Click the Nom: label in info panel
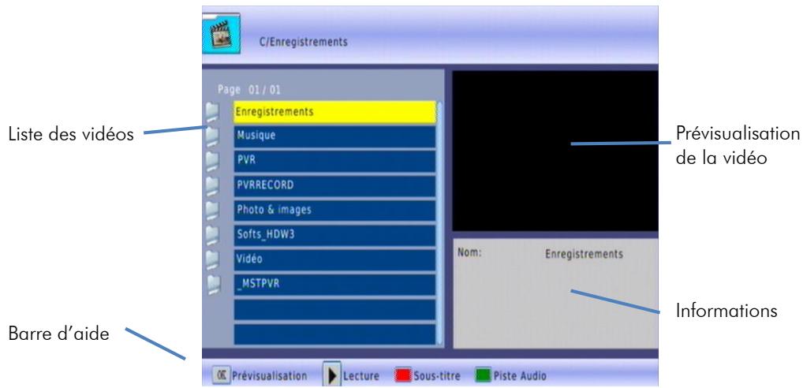This screenshot has width=803, height=388. click(469, 252)
